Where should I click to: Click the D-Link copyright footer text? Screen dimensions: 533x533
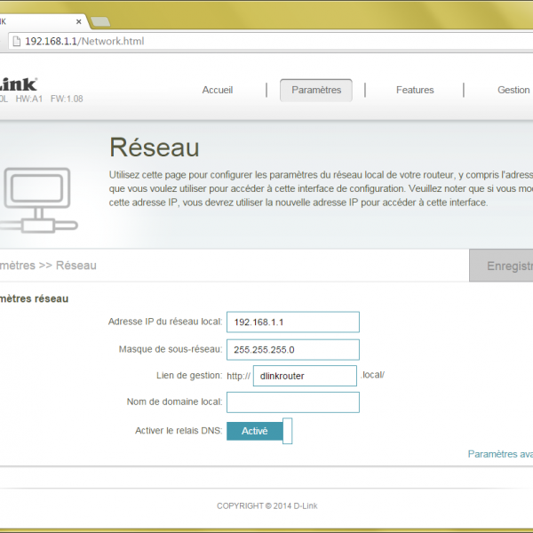click(x=266, y=506)
